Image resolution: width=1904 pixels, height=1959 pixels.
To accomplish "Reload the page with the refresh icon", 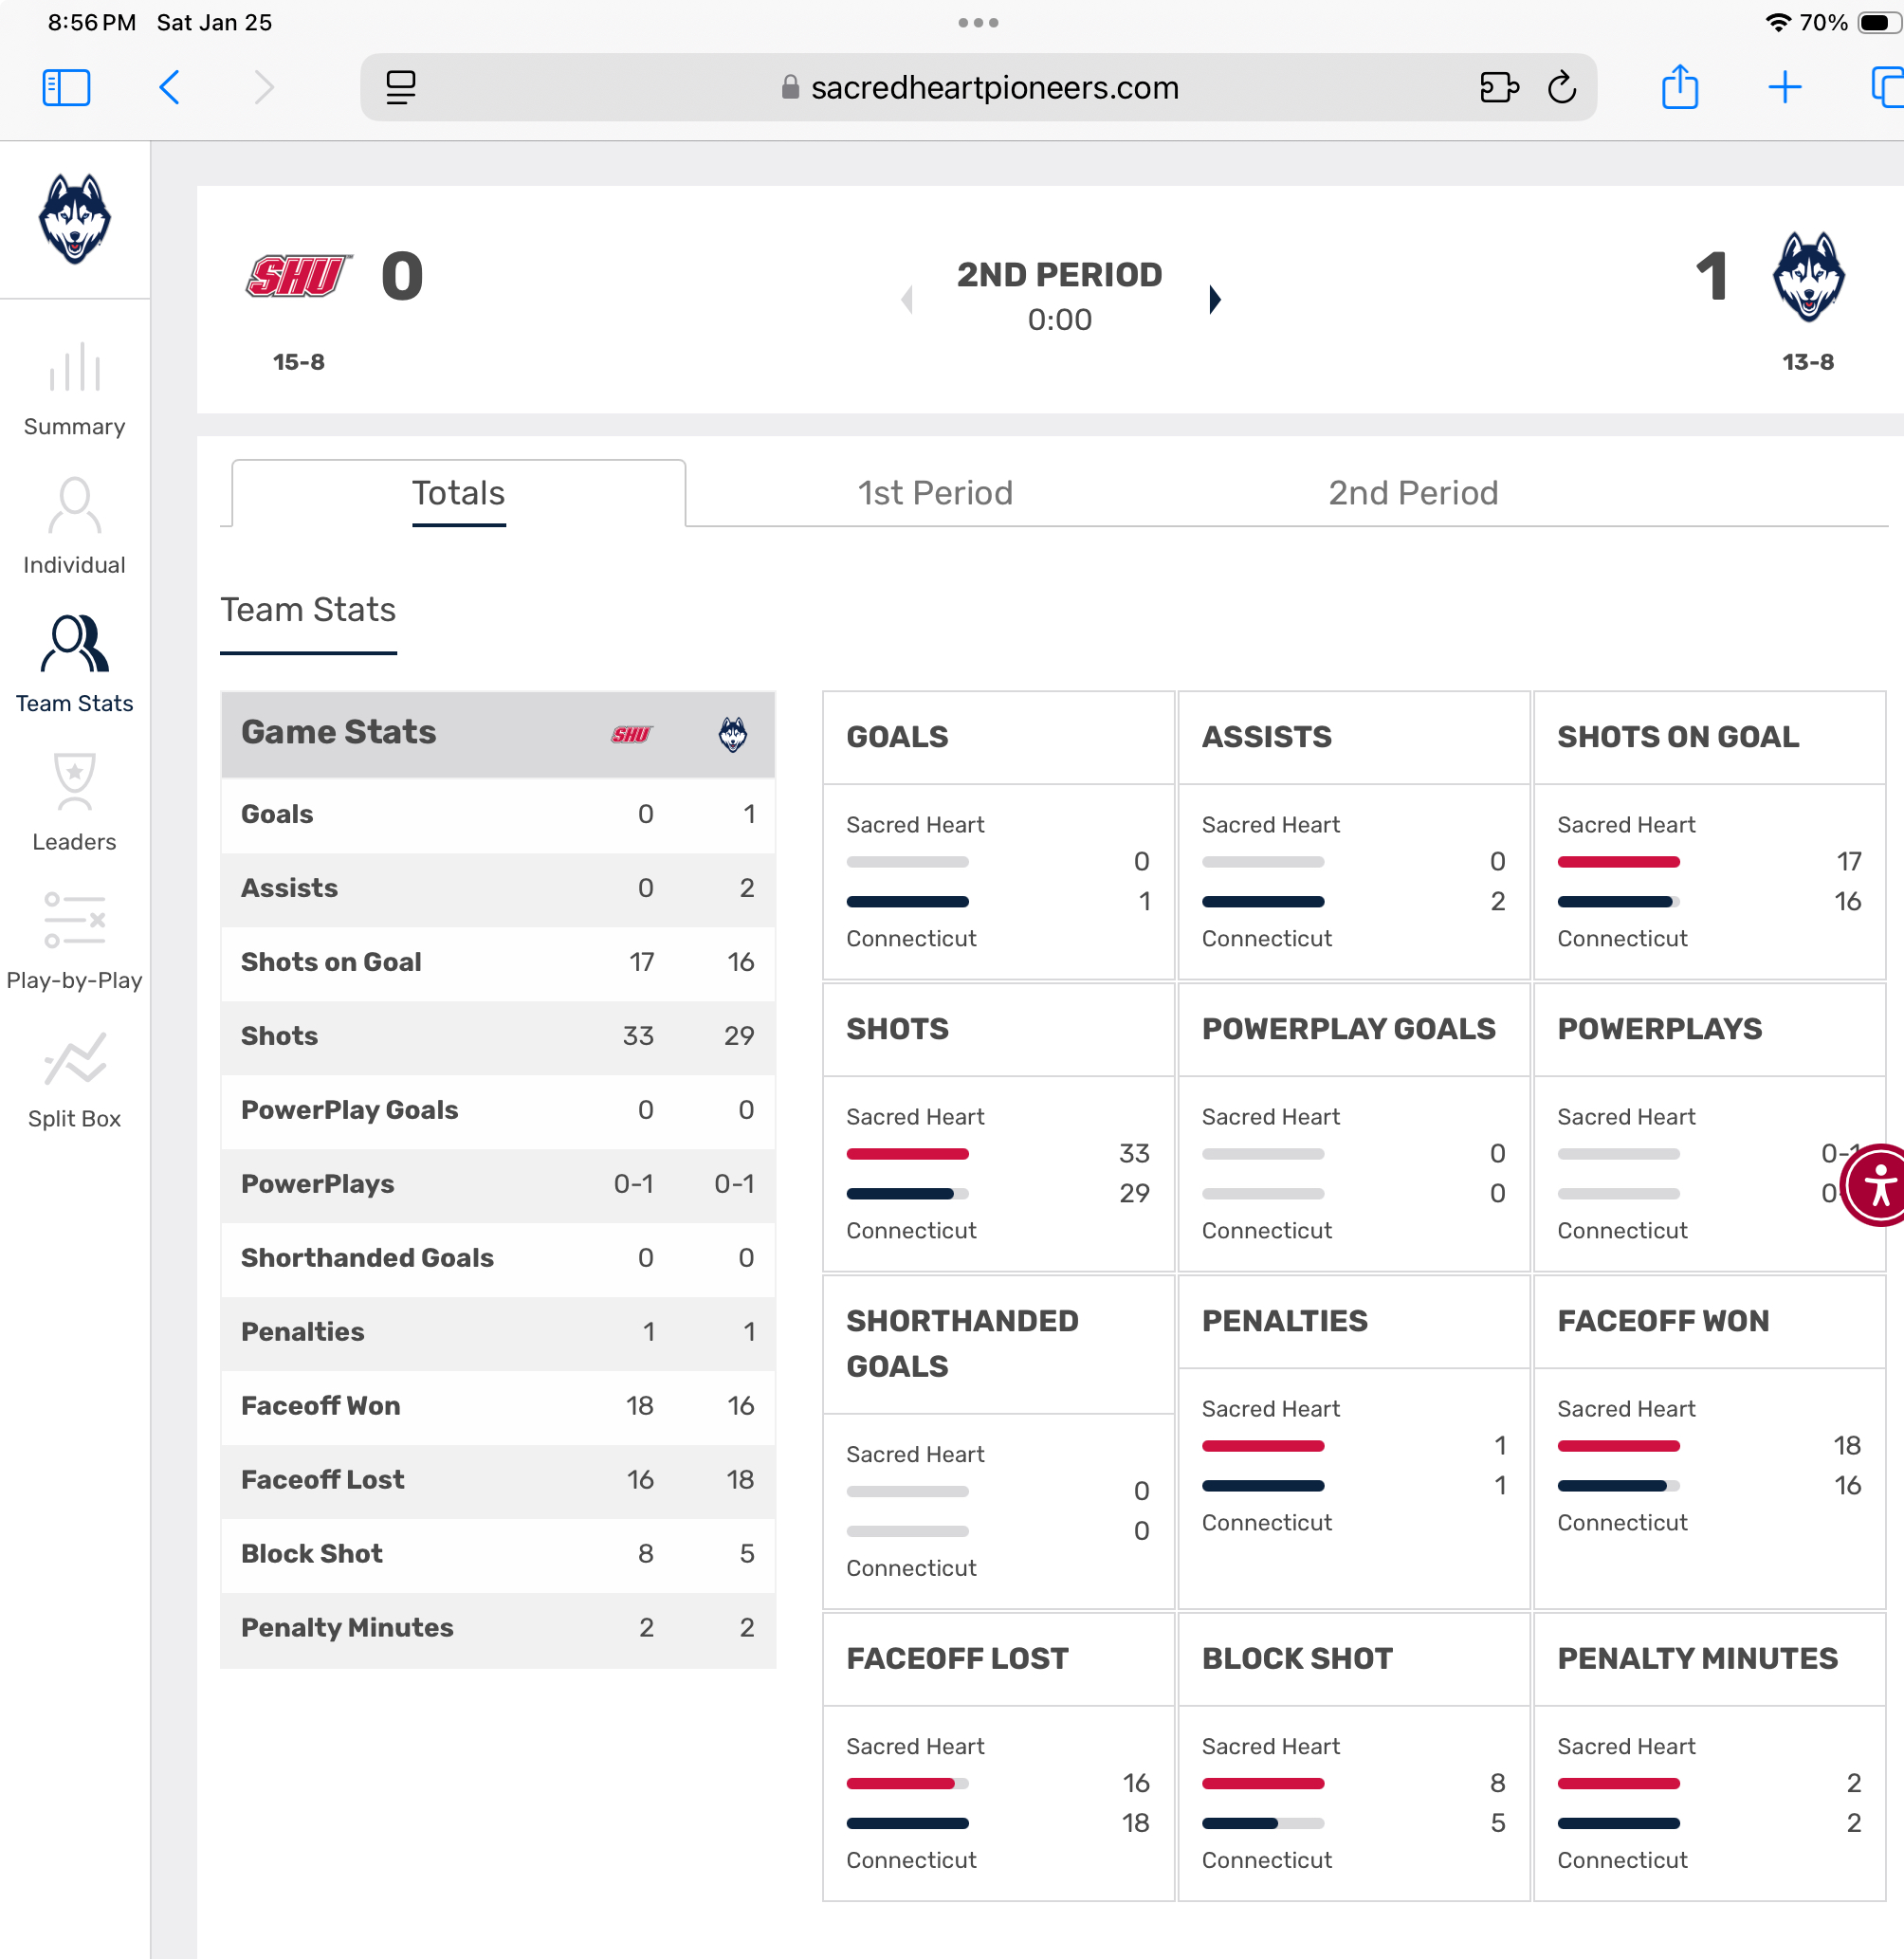I will (x=1562, y=87).
